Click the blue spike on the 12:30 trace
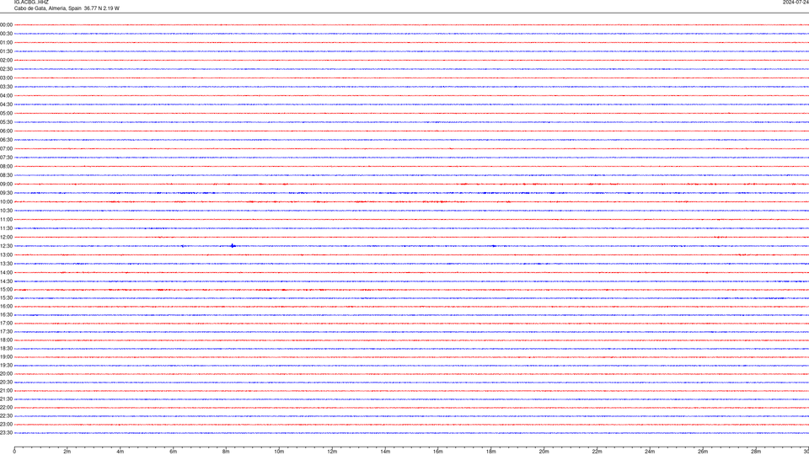 pos(233,246)
